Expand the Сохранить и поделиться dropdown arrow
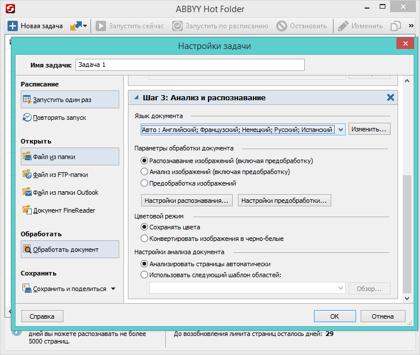Image resolution: width=420 pixels, height=355 pixels. (x=113, y=289)
